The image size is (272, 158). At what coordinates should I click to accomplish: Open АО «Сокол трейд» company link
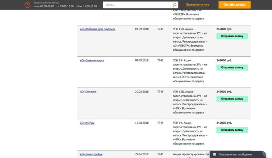(91, 154)
